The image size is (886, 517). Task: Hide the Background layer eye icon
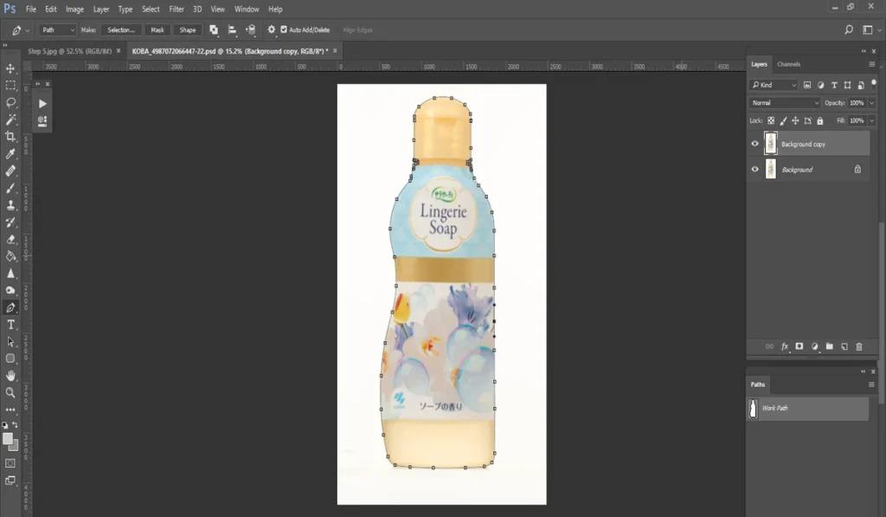754,169
